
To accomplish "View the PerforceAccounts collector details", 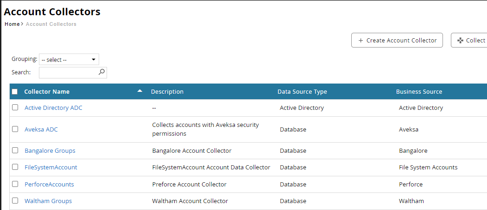I will (49, 185).
